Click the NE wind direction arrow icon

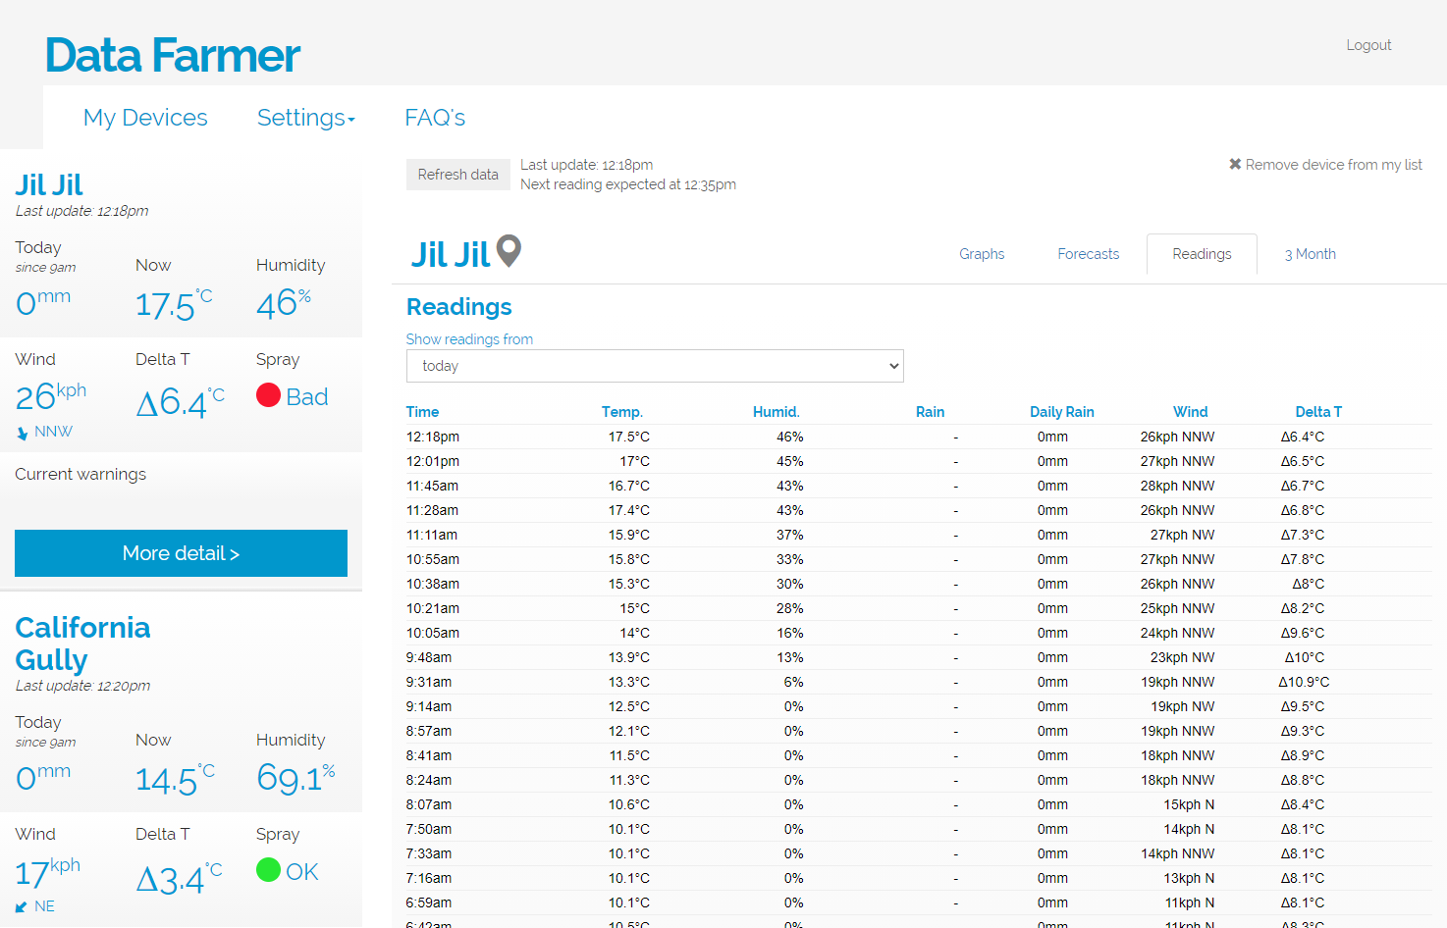(22, 907)
